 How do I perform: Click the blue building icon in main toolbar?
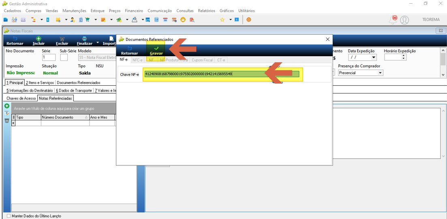tap(5, 20)
